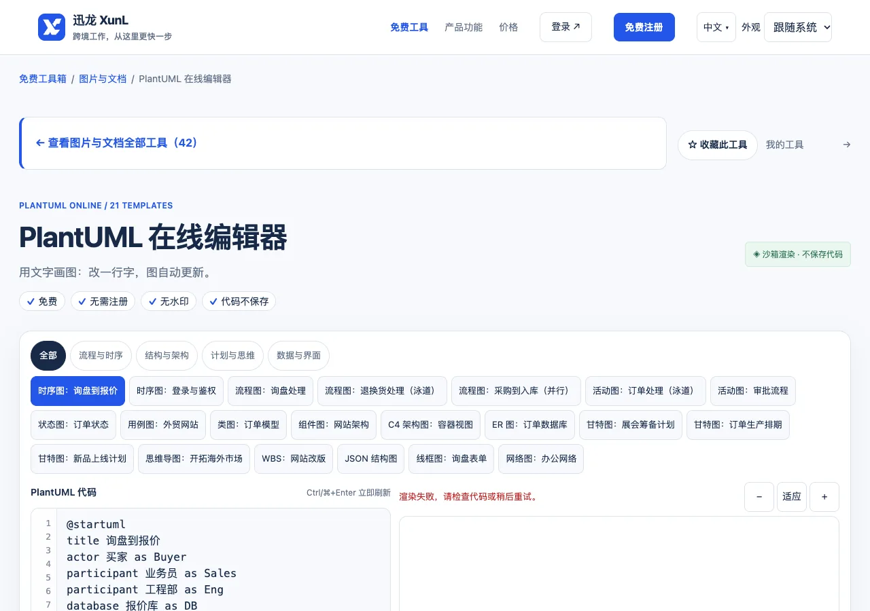This screenshot has width=870, height=611.
Task: Choose template 组件图：网站架构
Action: [334, 425]
